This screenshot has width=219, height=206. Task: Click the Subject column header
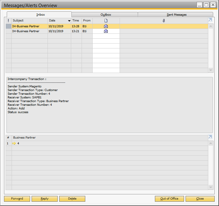[29, 21]
